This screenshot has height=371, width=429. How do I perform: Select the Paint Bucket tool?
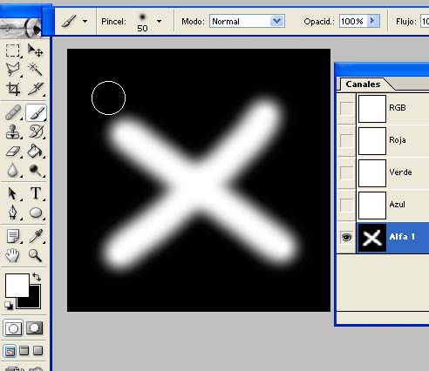(x=36, y=151)
